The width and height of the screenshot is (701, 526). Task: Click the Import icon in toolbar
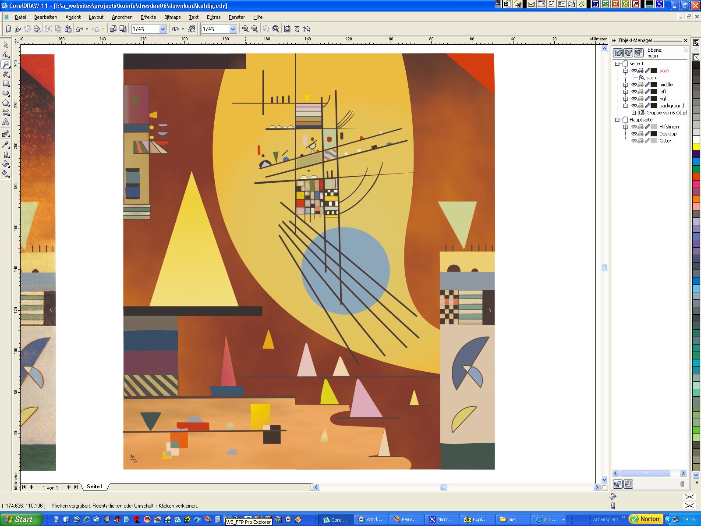click(113, 29)
